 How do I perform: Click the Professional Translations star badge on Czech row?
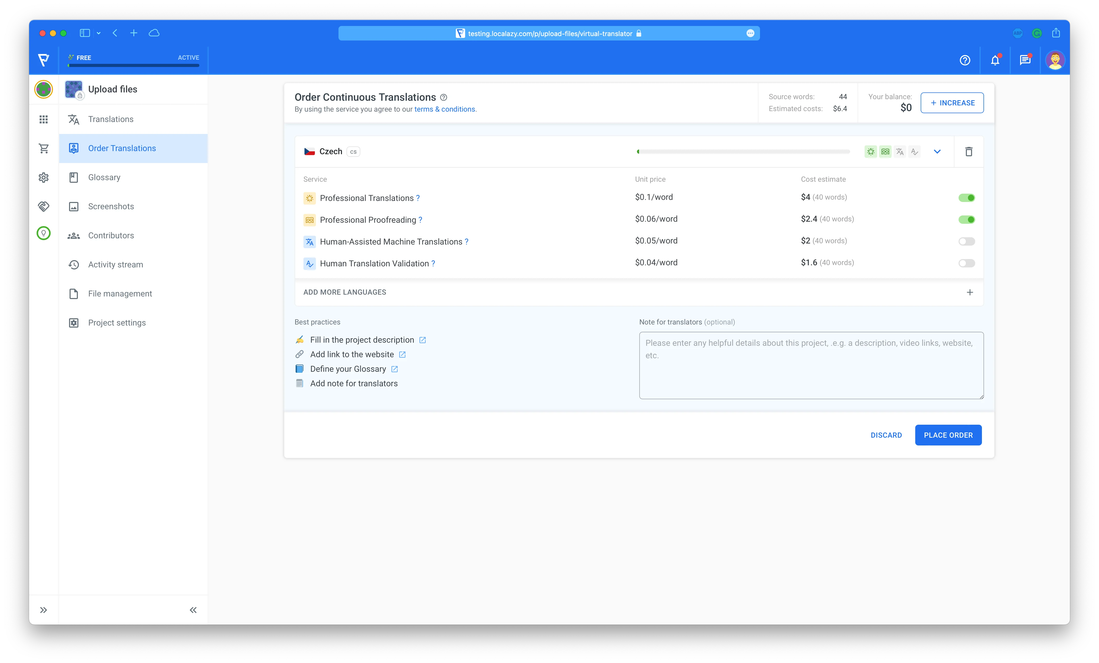(870, 152)
